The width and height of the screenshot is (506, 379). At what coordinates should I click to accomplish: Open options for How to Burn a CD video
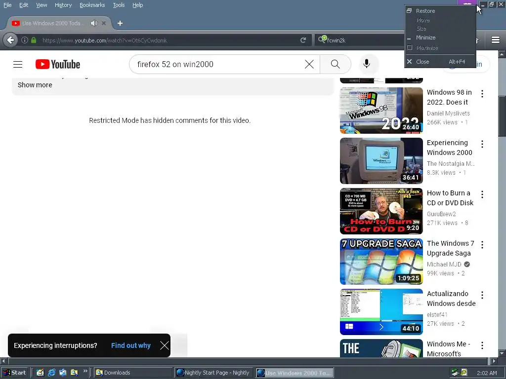click(x=482, y=194)
